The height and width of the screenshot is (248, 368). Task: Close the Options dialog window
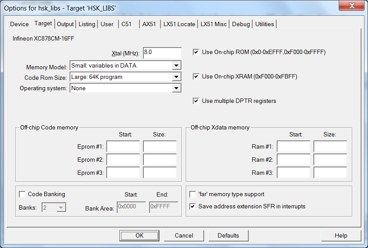pyautogui.click(x=351, y=7)
